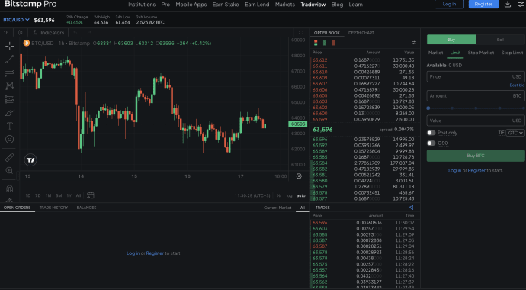
Task: Show only bids in order book
Action: pos(325,43)
